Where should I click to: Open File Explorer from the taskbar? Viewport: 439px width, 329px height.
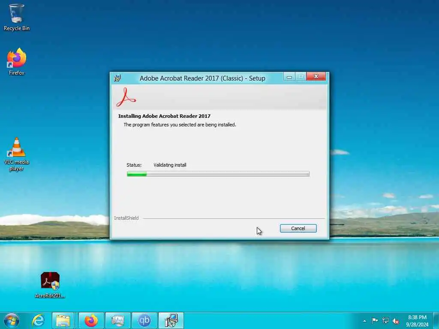63,320
